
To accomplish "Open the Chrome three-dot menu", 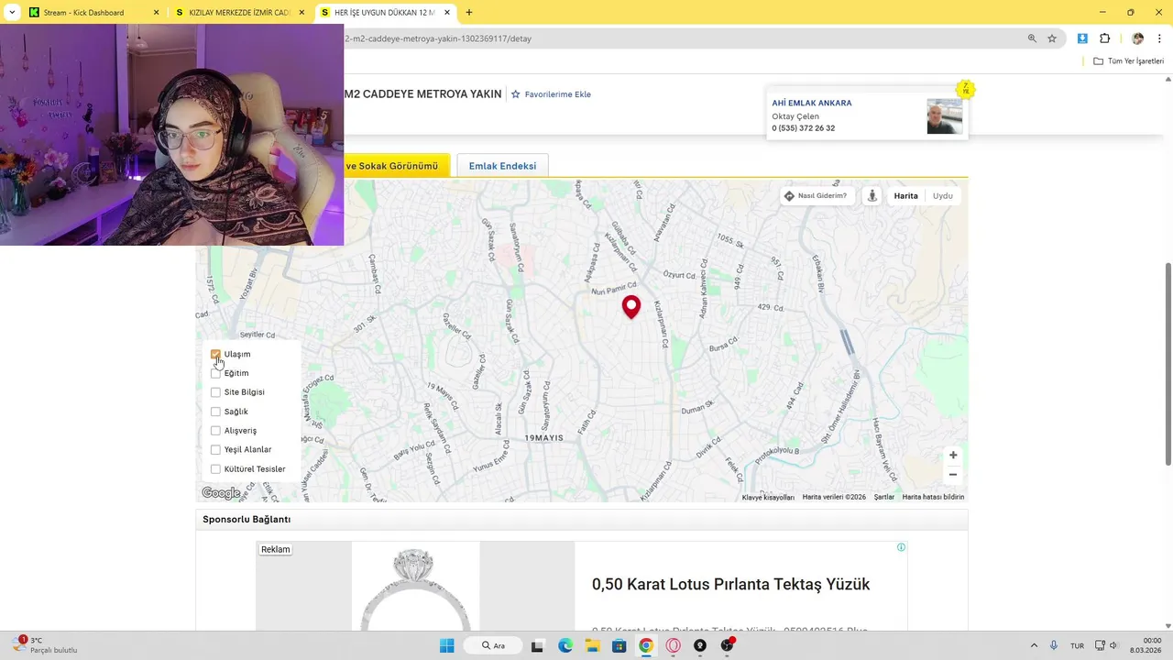I will click(x=1159, y=38).
